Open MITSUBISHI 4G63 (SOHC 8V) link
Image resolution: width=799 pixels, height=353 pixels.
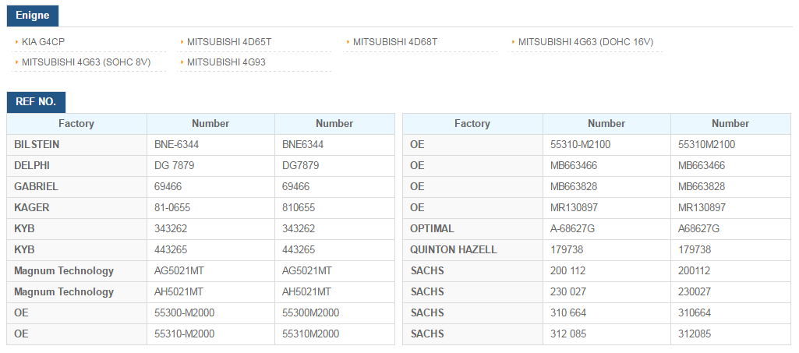click(86, 62)
